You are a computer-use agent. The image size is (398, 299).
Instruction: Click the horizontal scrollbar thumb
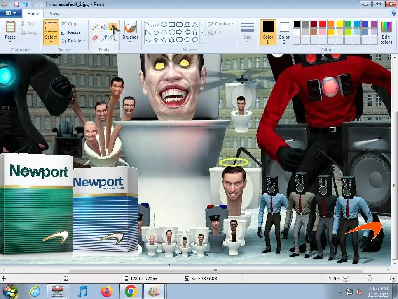point(216,270)
